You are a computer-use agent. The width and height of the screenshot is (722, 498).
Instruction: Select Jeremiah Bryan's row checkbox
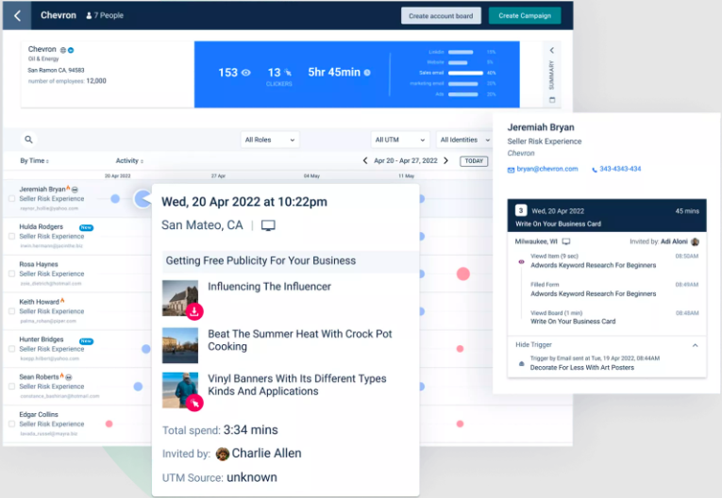click(11, 199)
